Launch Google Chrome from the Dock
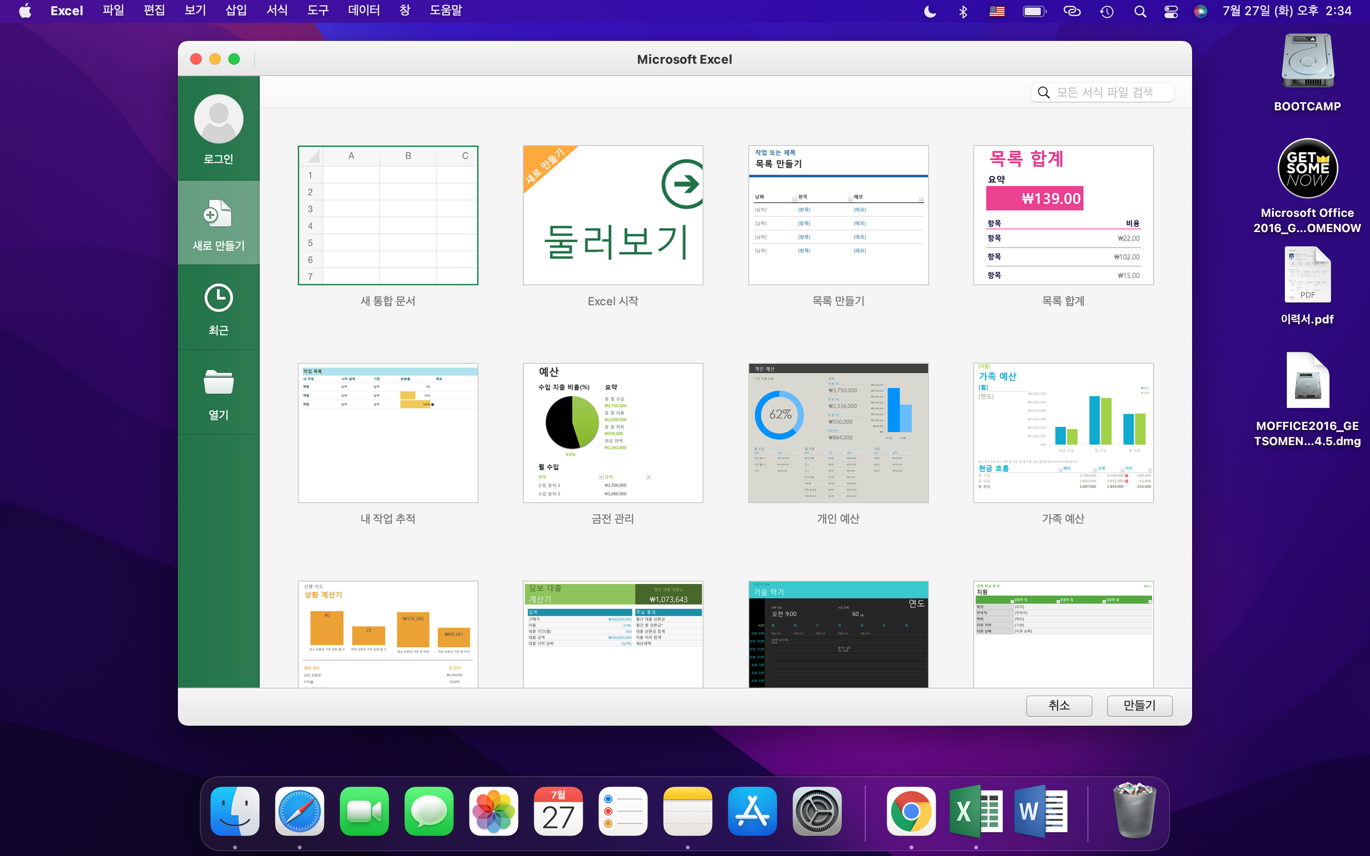 coord(911,811)
